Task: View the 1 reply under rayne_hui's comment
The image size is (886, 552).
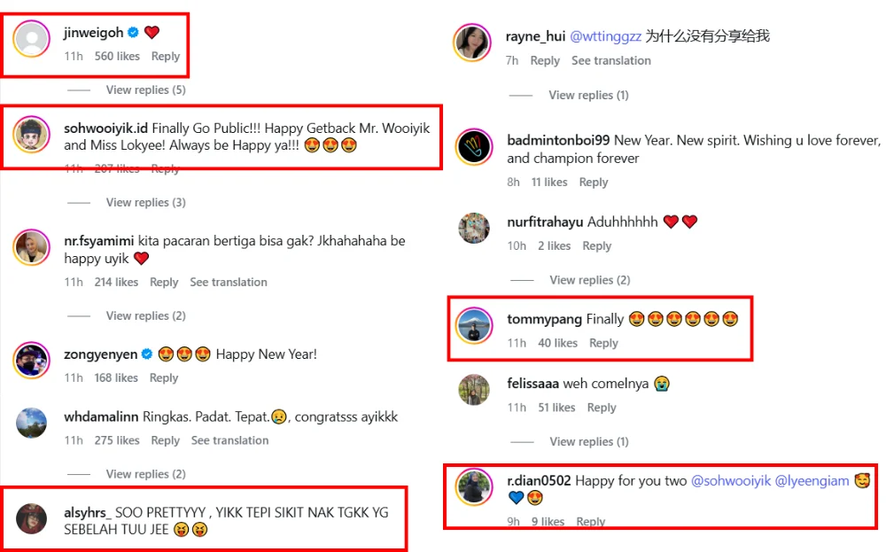Action: point(587,95)
